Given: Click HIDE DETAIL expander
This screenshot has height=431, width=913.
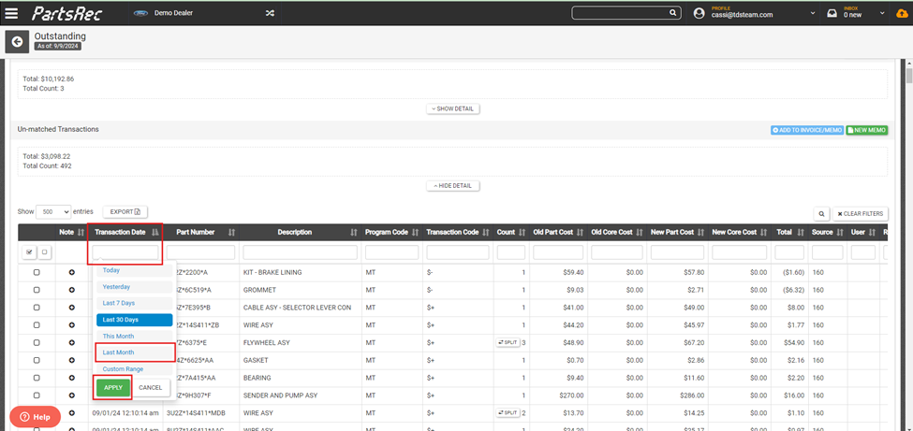Looking at the screenshot, I should pos(453,186).
